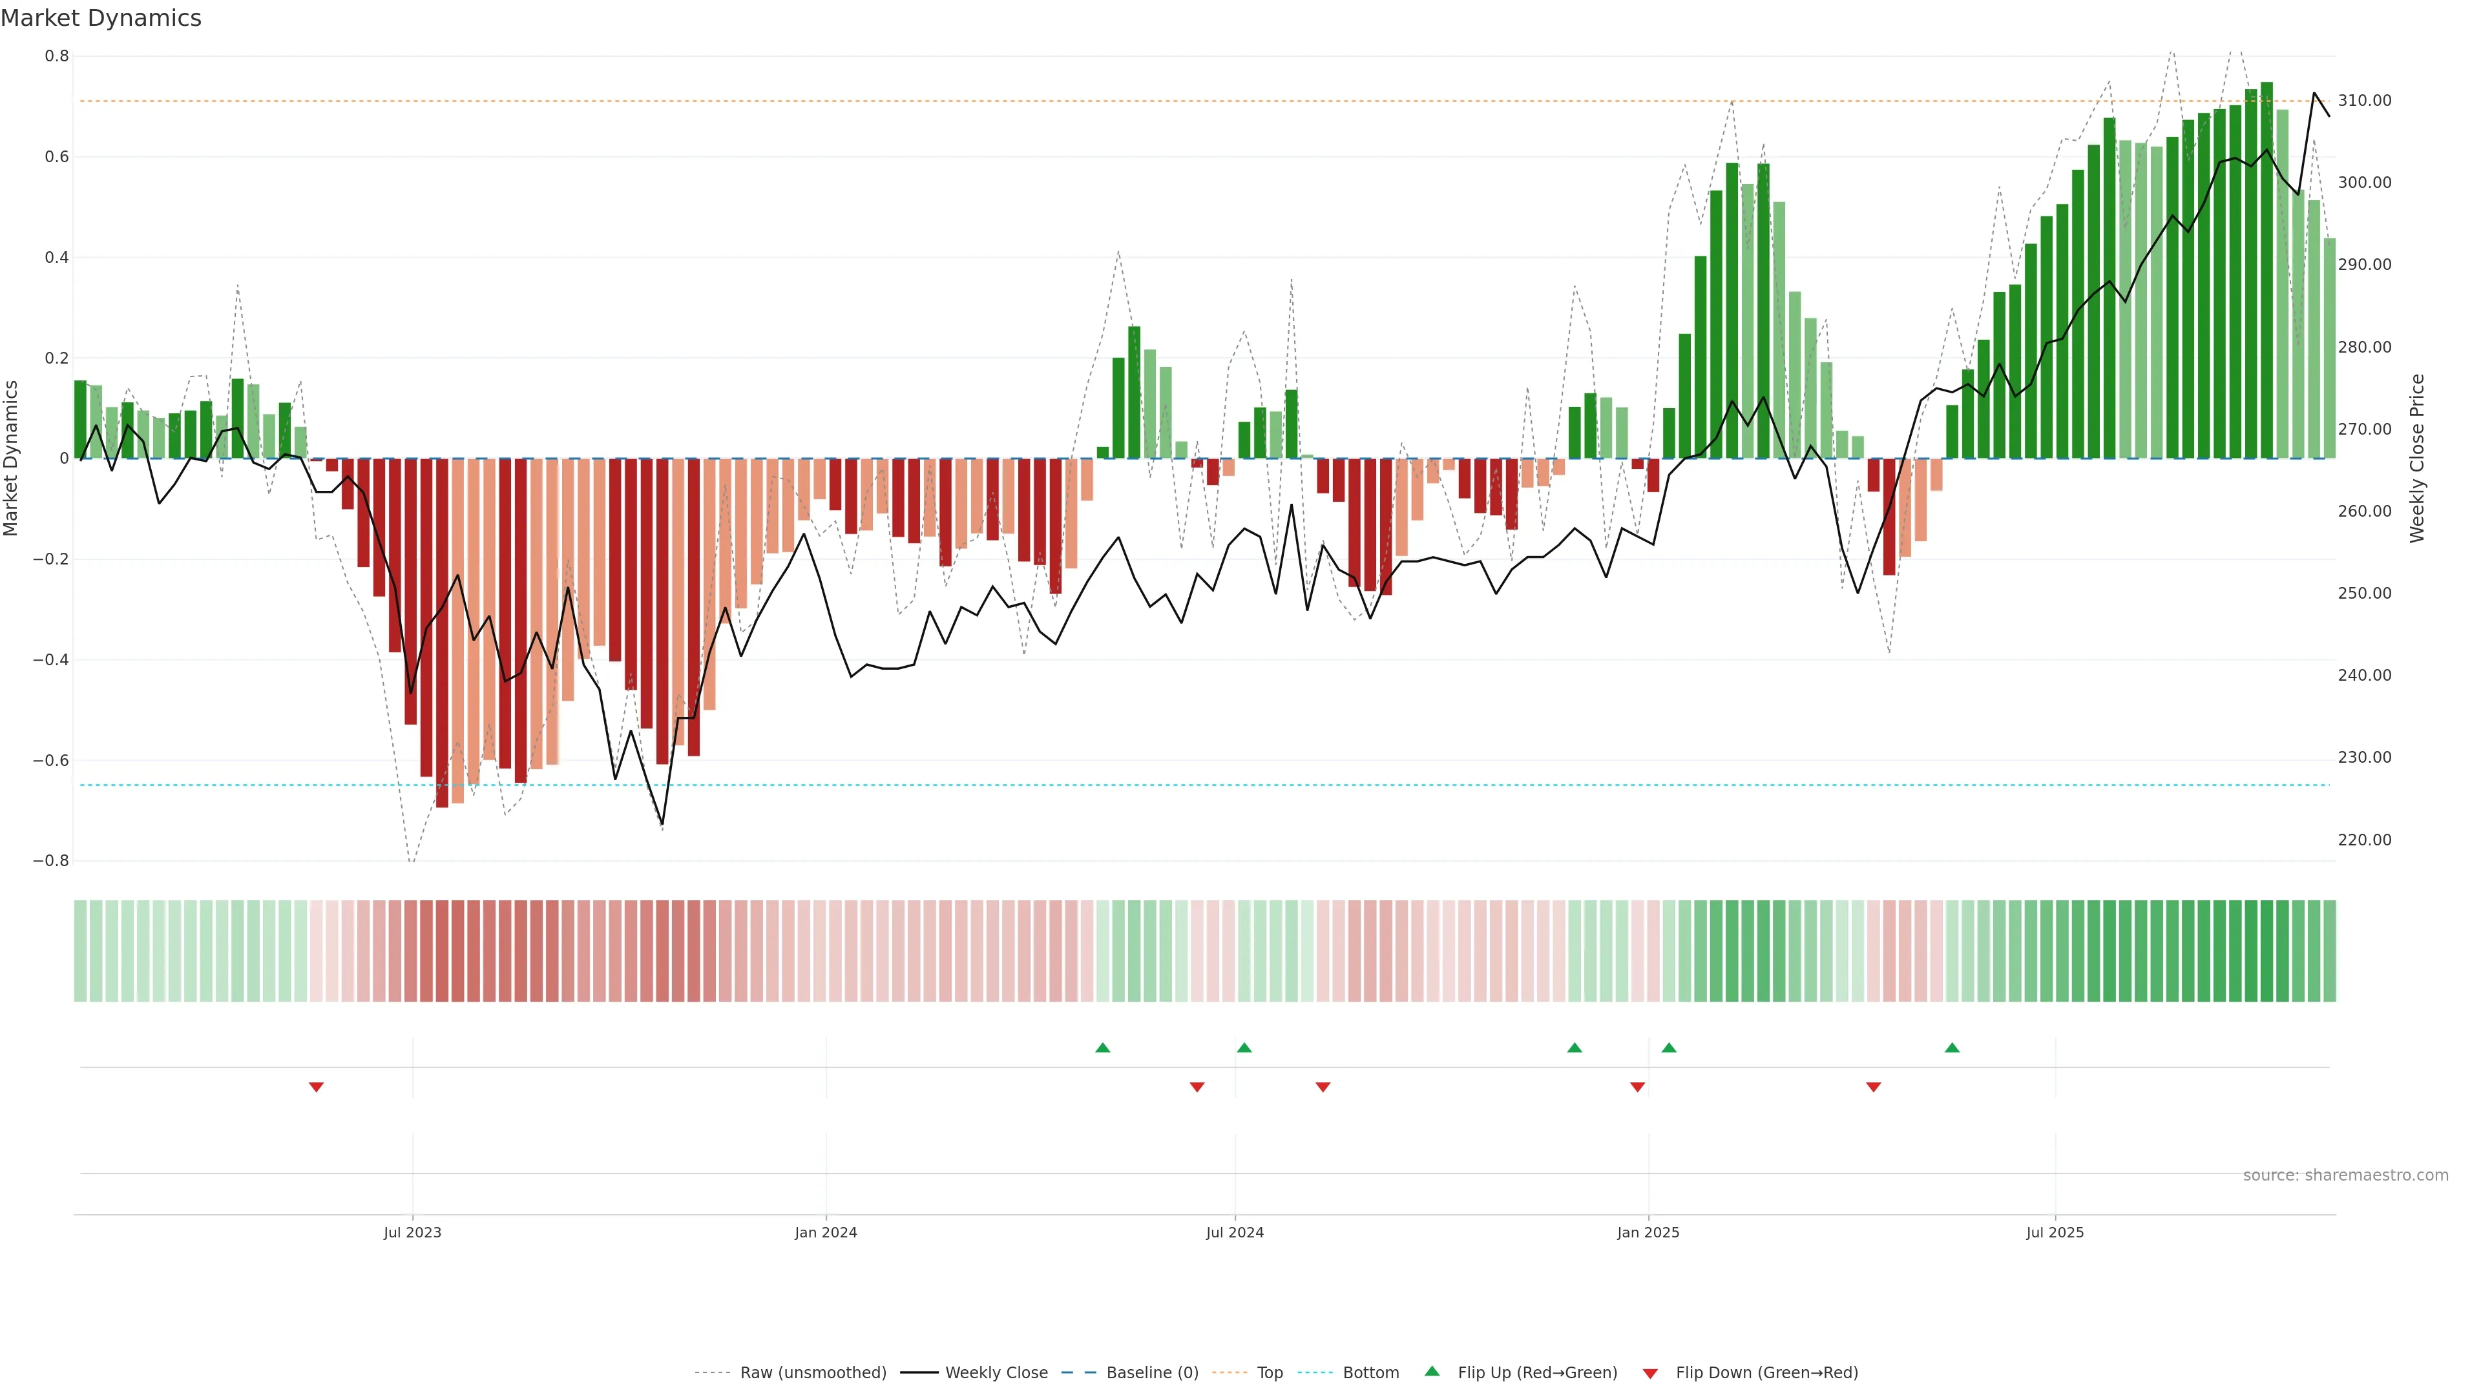This screenshot has height=1395, width=2481.
Task: Click the leftmost red Flip Down triangle marker
Action: click(x=316, y=1087)
